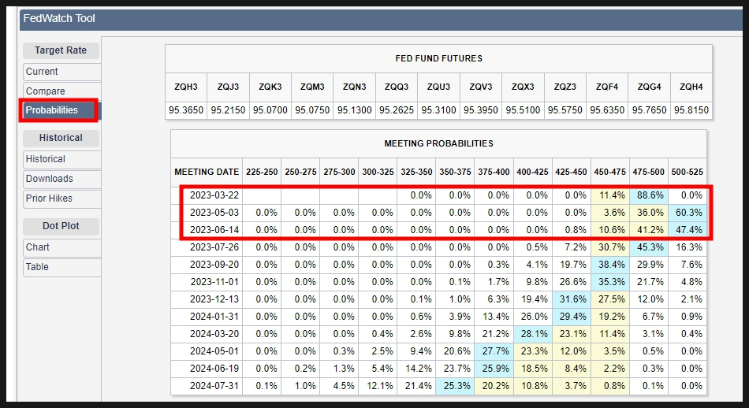
Task: Click the 2023-06-14 meeting date
Action: tap(214, 230)
